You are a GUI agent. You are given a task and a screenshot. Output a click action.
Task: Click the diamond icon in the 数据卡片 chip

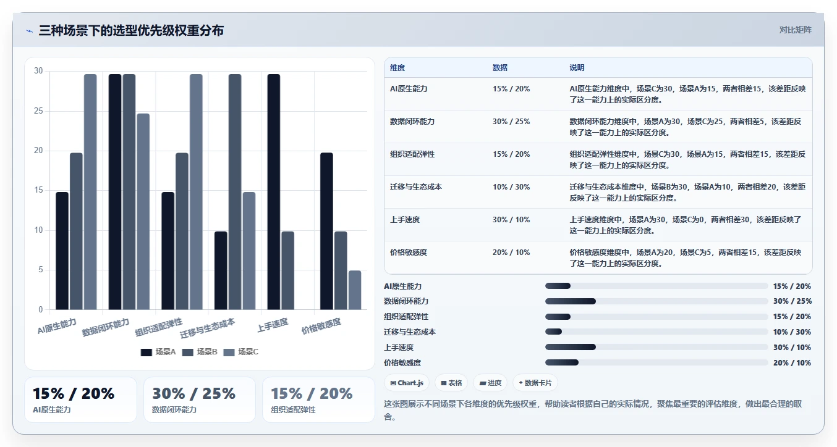coord(521,383)
